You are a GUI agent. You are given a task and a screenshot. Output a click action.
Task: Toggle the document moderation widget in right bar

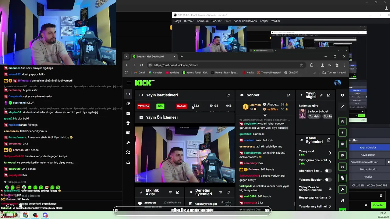[342, 144]
